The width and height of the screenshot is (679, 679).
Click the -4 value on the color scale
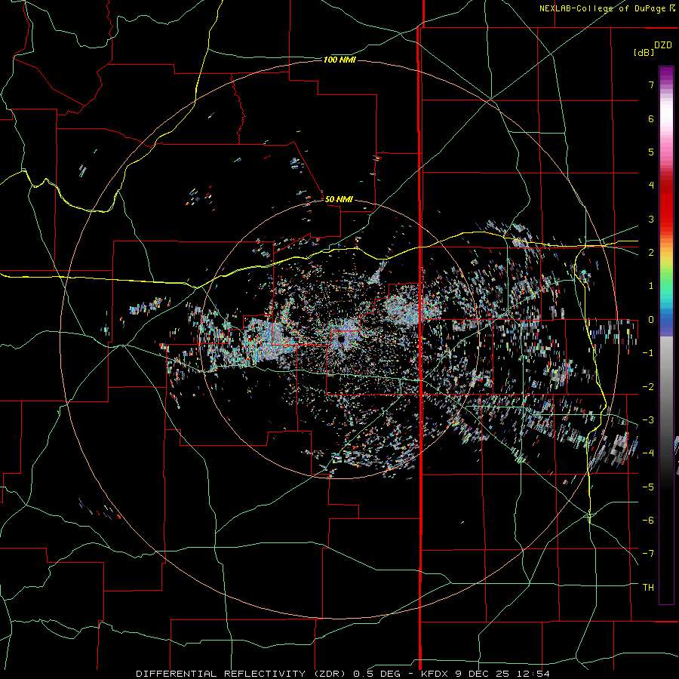coord(648,453)
